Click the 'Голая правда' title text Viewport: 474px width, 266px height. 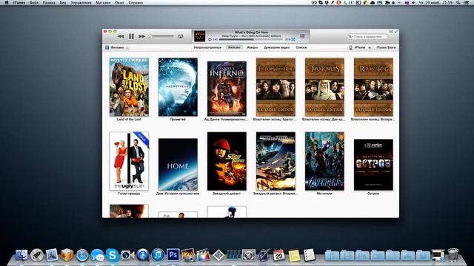(x=129, y=194)
